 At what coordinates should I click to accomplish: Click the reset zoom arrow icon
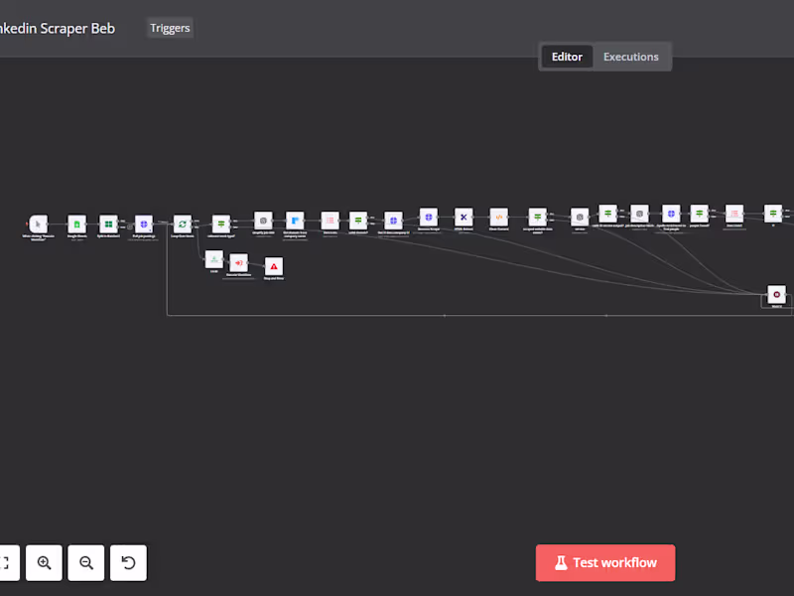[x=128, y=562]
